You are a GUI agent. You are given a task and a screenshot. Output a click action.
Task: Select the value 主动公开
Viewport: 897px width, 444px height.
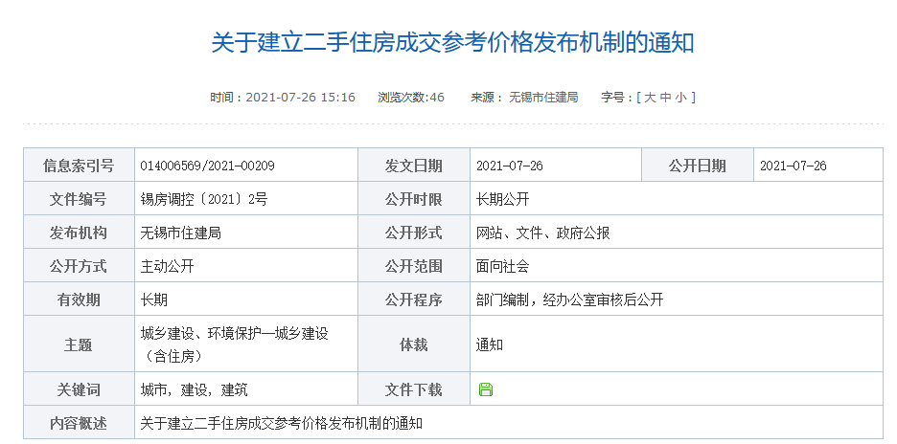[167, 266]
